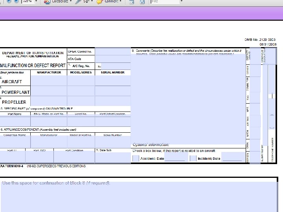Click the Powerplant Model/Series field
This screenshot has width=283, height=212.
81,91
